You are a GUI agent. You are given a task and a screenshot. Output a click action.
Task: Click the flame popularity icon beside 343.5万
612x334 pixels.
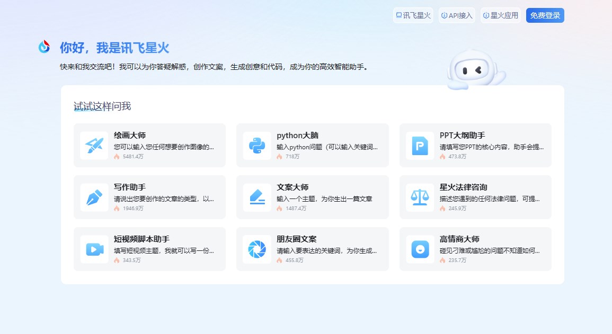[117, 260]
